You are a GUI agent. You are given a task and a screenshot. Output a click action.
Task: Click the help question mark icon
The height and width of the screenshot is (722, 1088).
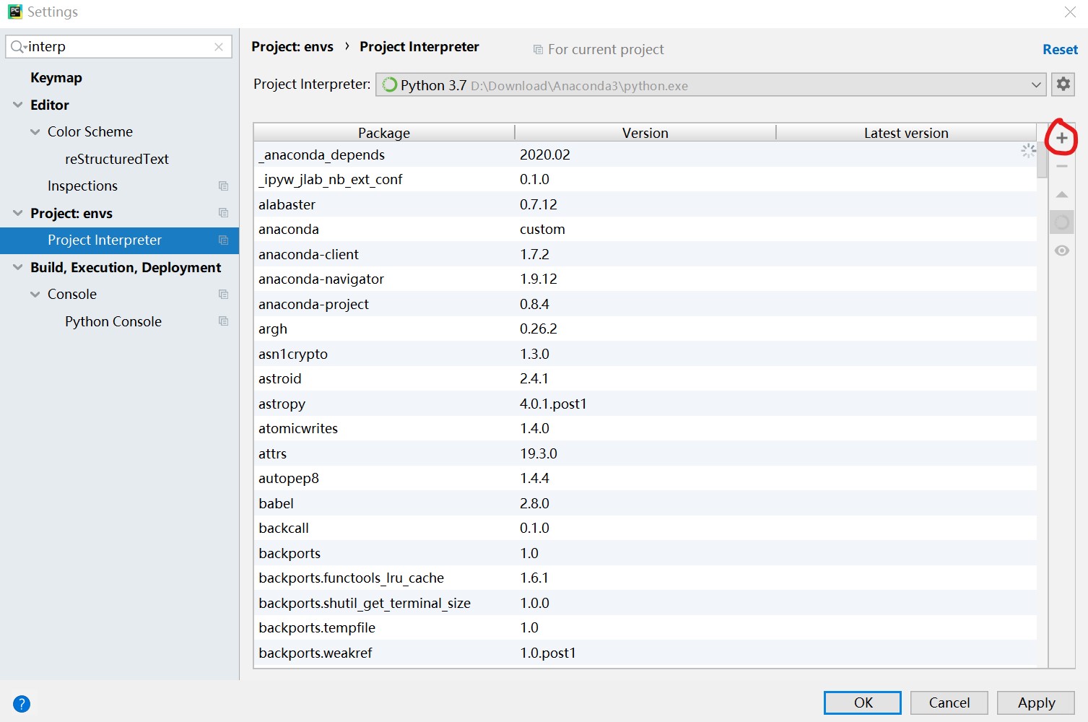[22, 703]
